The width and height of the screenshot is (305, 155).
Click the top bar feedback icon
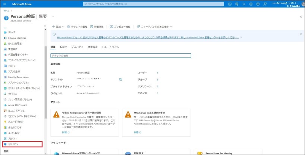click(x=265, y=4)
